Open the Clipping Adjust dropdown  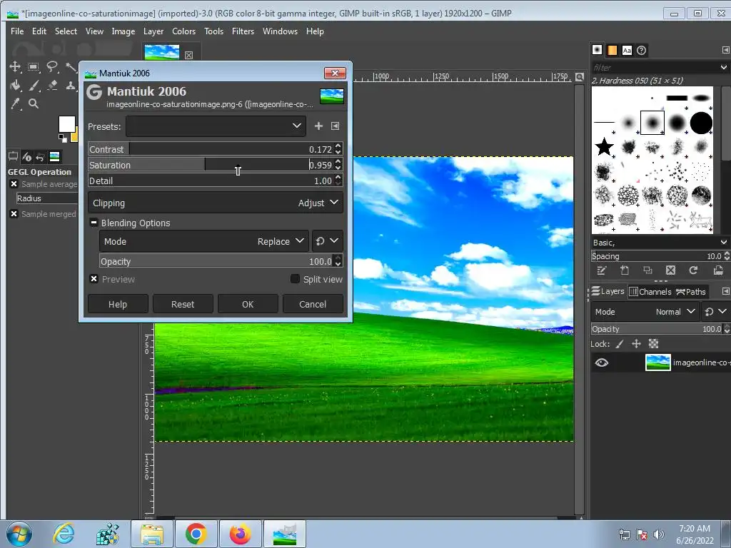[x=216, y=203]
